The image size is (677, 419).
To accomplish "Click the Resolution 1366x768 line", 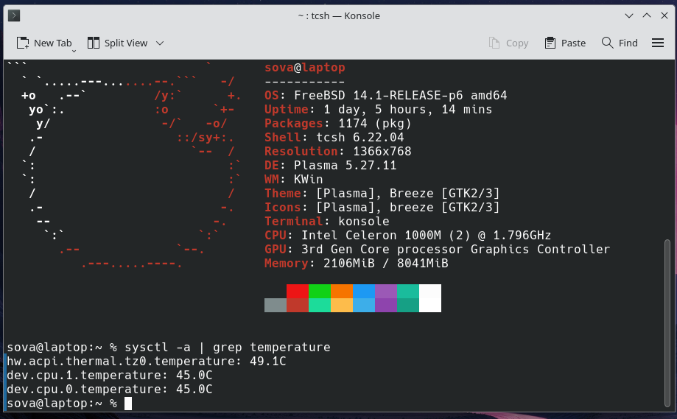I will (x=337, y=152).
